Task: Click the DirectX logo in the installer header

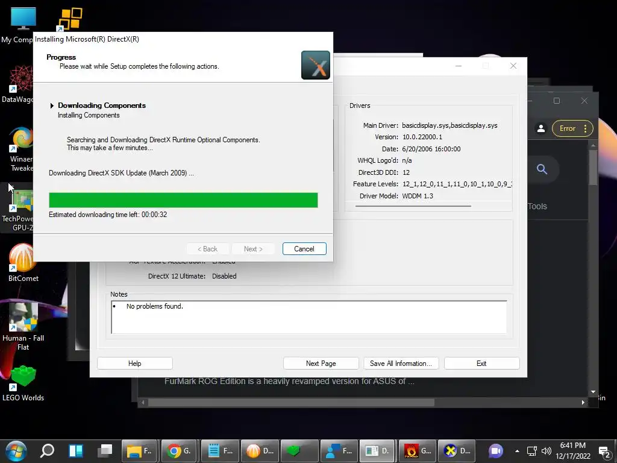Action: [x=315, y=65]
